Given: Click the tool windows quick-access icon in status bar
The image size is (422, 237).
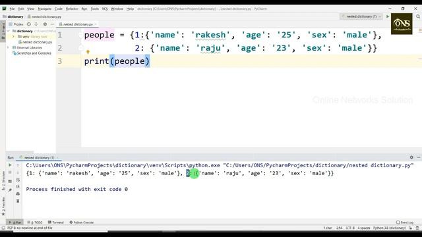Looking at the screenshot, I should [x=3, y=228].
